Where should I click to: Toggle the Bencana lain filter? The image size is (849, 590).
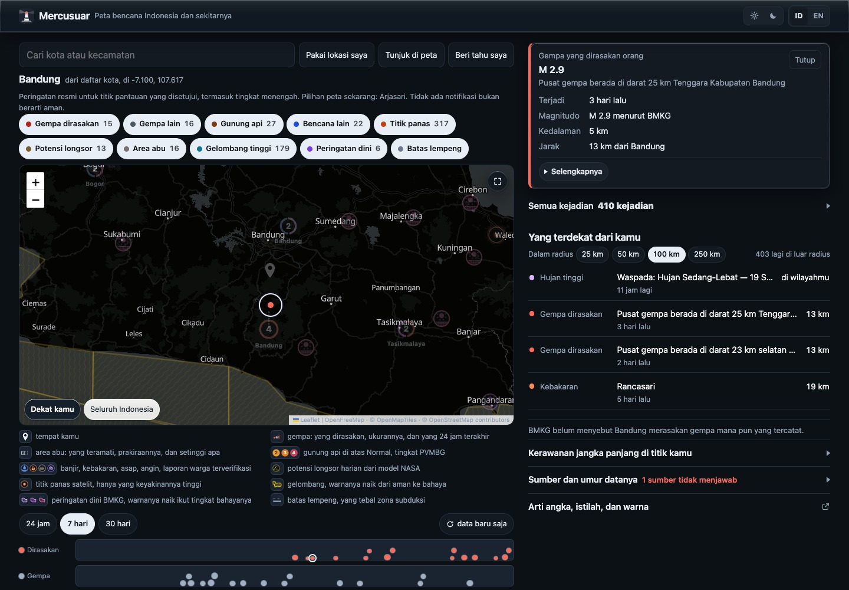click(x=328, y=124)
